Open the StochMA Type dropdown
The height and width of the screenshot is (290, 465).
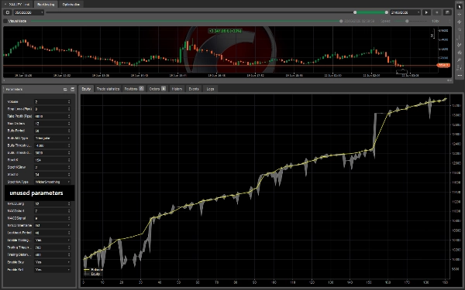tap(53, 182)
